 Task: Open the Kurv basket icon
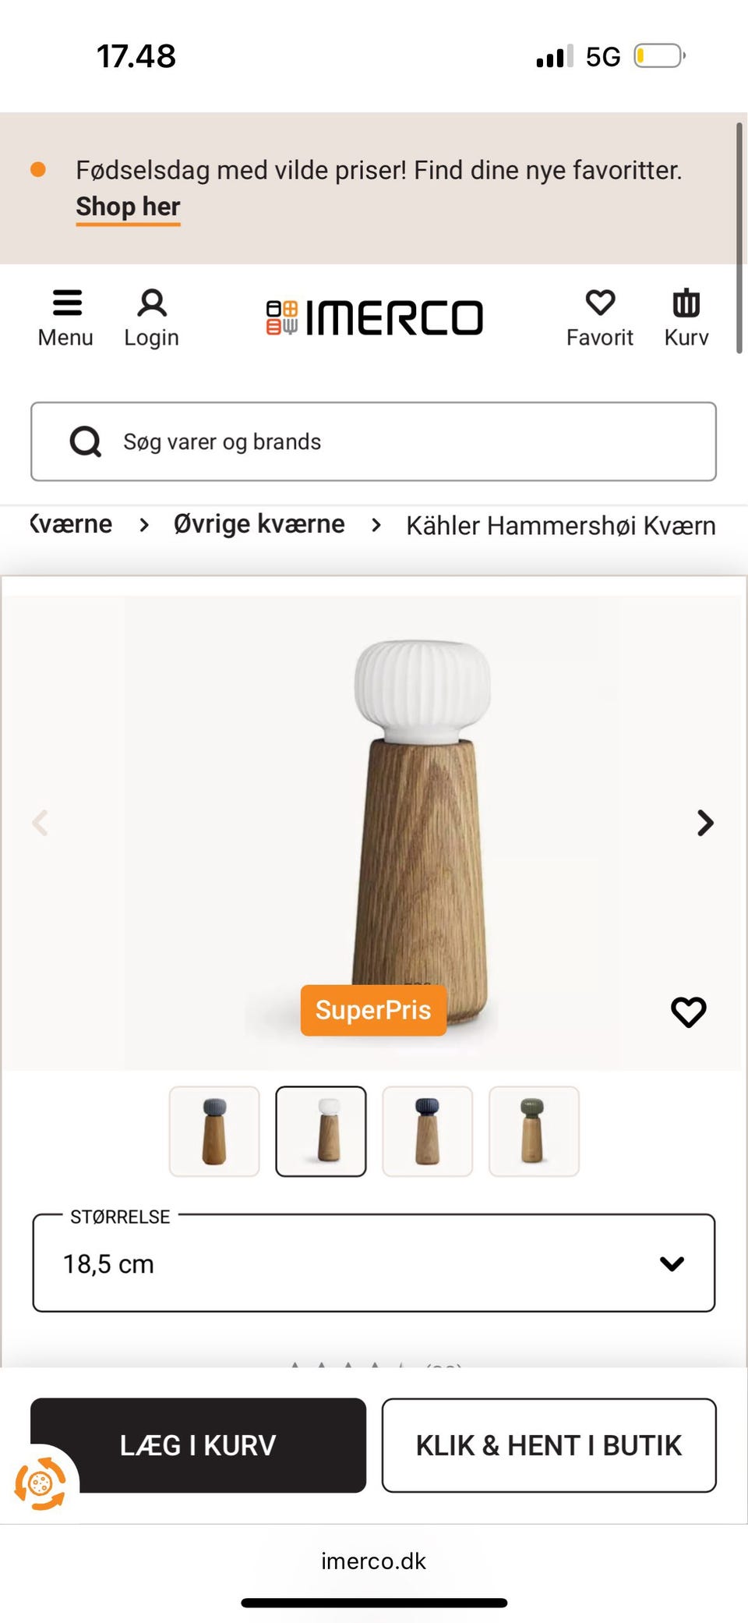click(686, 303)
